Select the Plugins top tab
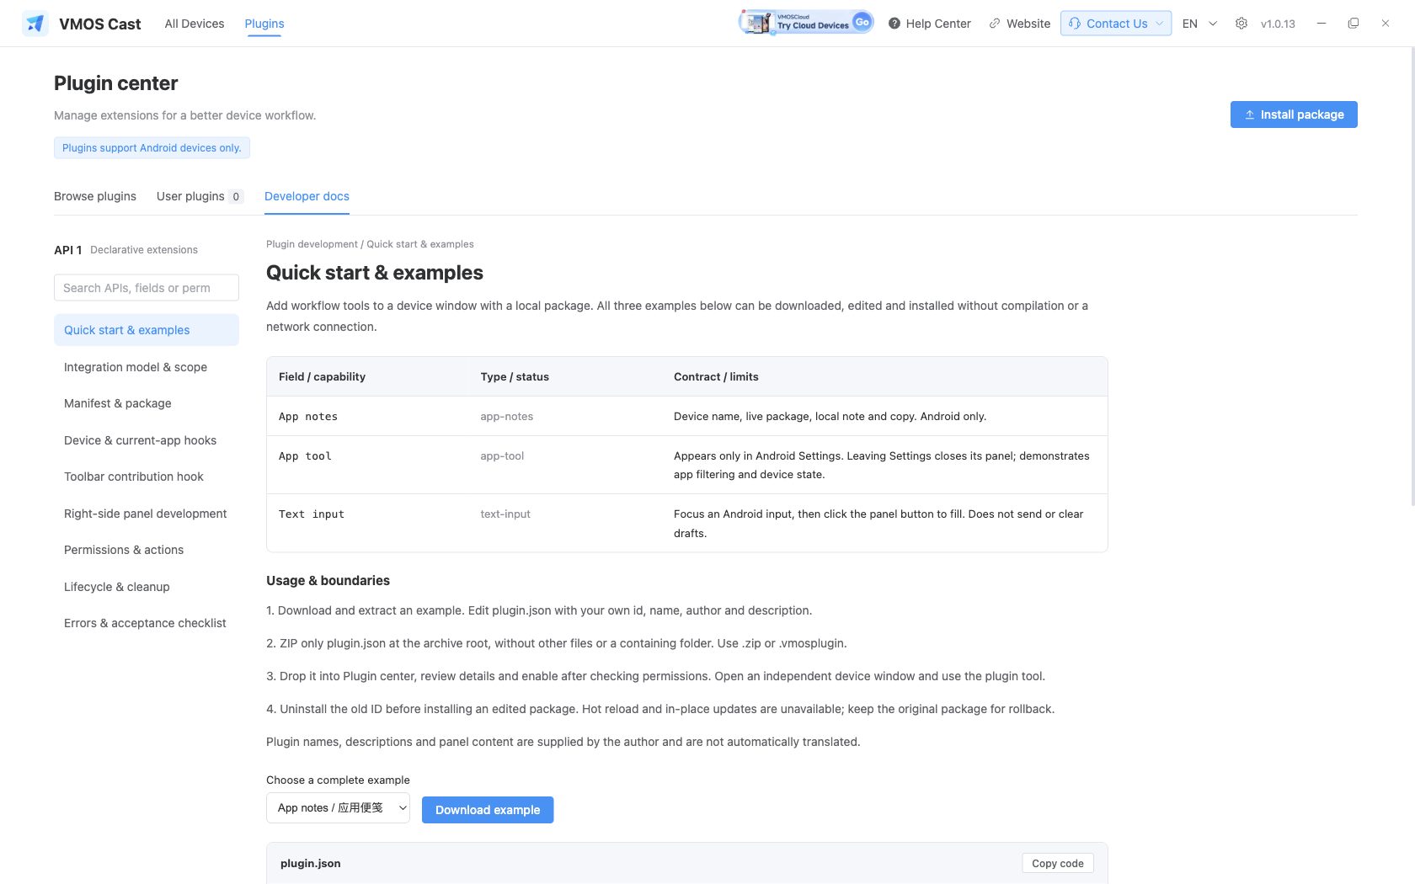 point(264,24)
